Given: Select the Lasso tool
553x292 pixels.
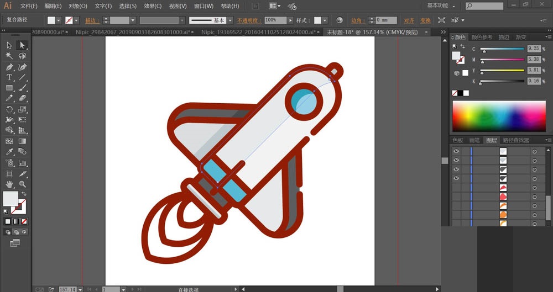Looking at the screenshot, I should [22, 56].
